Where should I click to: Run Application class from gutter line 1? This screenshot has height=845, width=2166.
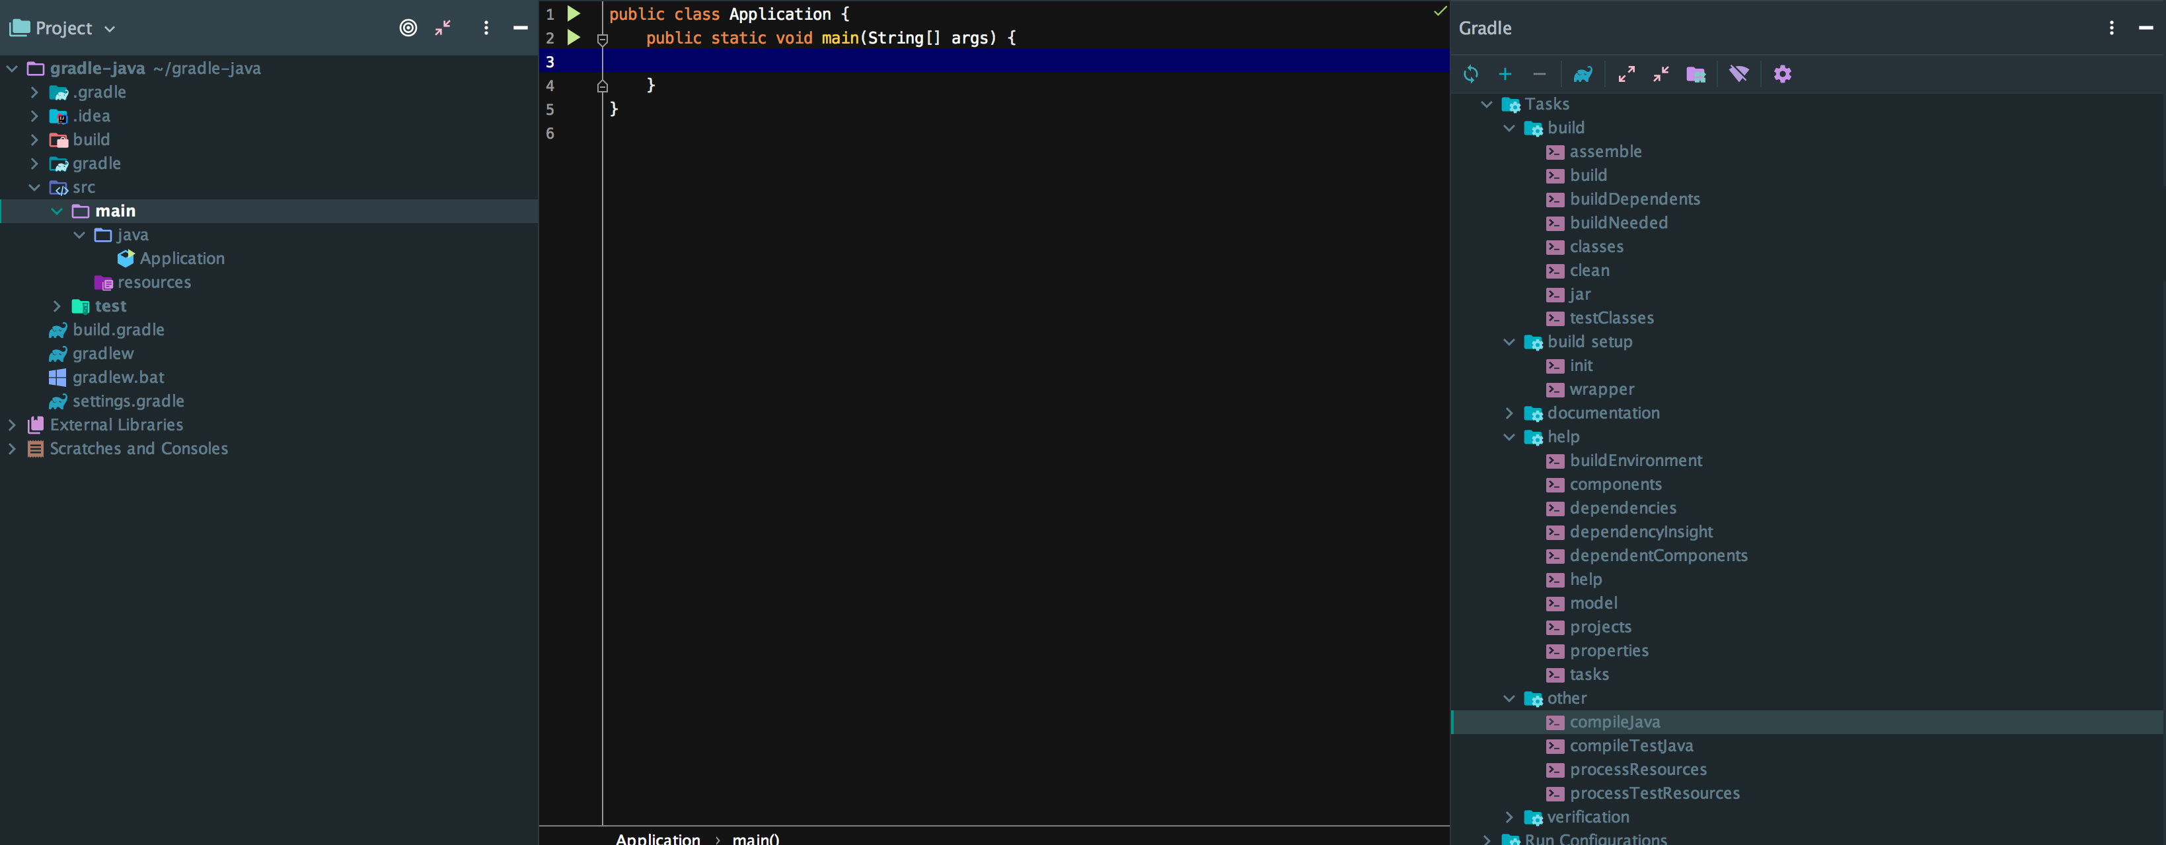(x=574, y=13)
